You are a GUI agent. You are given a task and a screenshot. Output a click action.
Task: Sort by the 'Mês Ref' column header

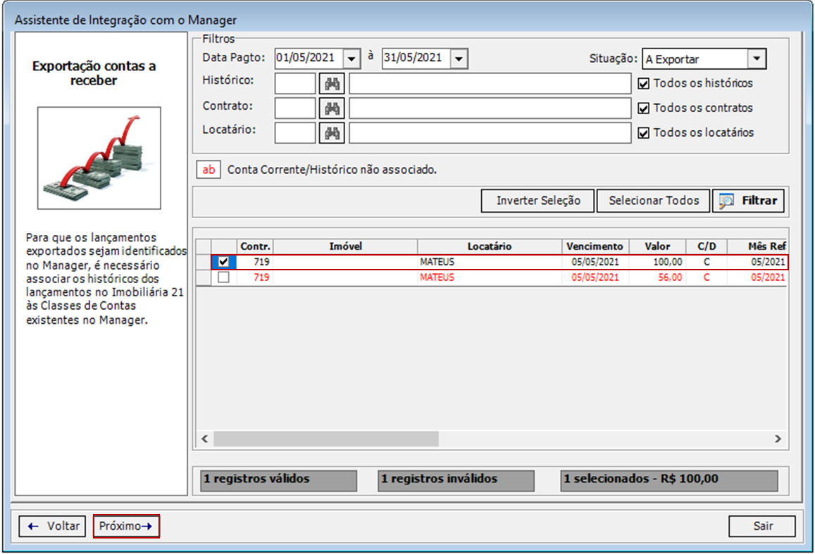(757, 246)
